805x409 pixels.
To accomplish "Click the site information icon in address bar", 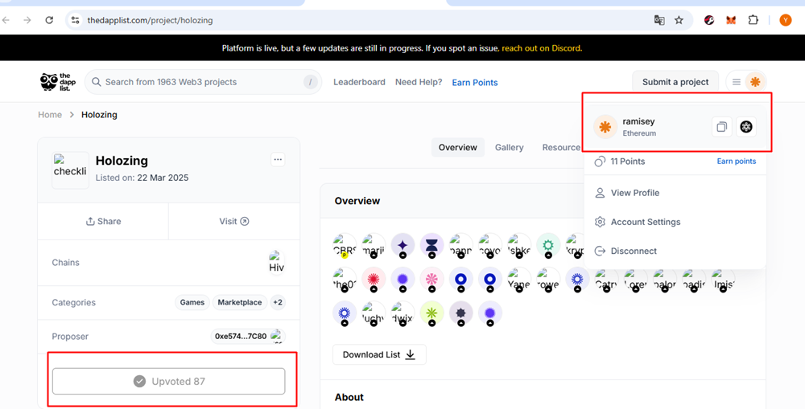I will pos(75,20).
